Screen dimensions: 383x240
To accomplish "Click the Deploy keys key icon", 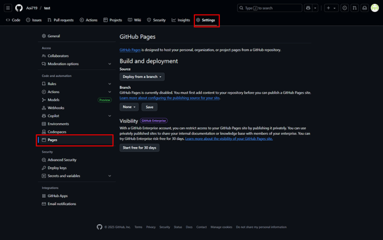I will tap(44, 168).
